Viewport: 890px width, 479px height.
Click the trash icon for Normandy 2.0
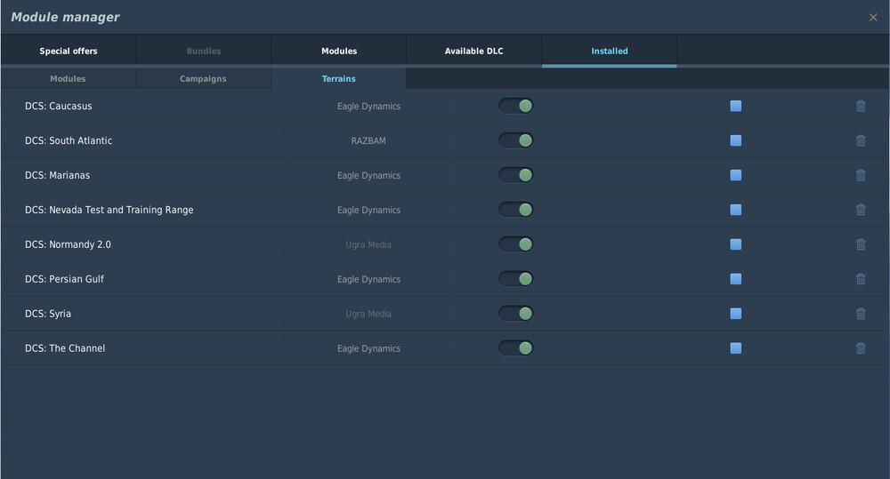pyautogui.click(x=861, y=244)
